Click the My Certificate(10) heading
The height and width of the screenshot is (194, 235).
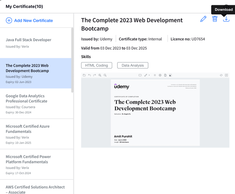coord(24,6)
